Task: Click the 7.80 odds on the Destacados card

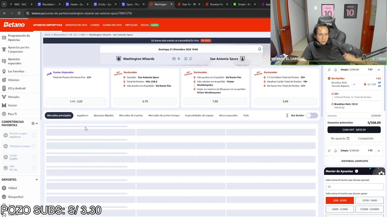Action: [215, 101]
